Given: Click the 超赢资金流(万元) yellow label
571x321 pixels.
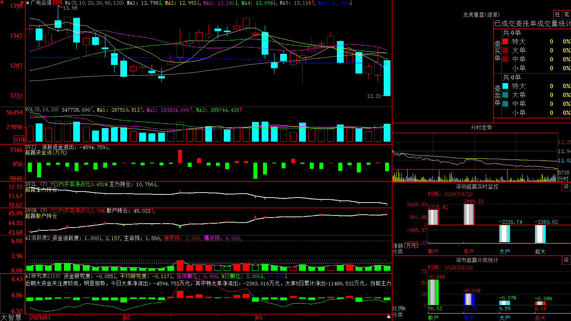Looking at the screenshot, I should point(46,152).
